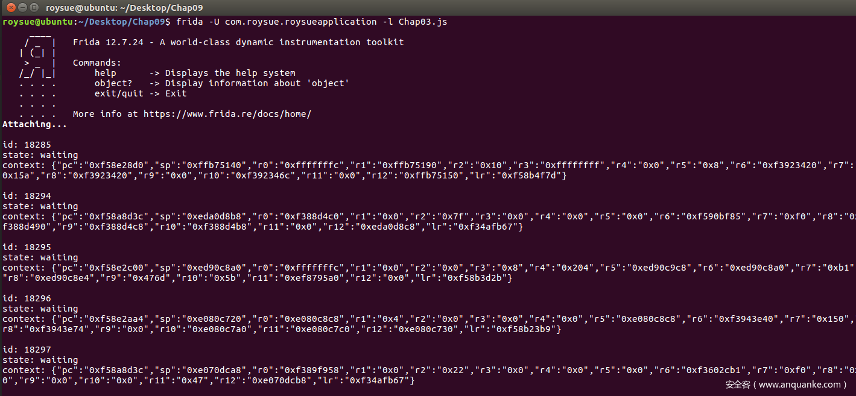Click the com.roysue.roysueapplication package name
This screenshot has height=396, width=856.
301,22
